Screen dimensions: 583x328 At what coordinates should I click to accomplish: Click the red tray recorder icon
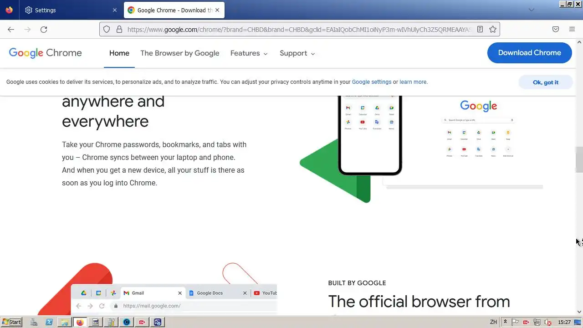tap(526, 322)
